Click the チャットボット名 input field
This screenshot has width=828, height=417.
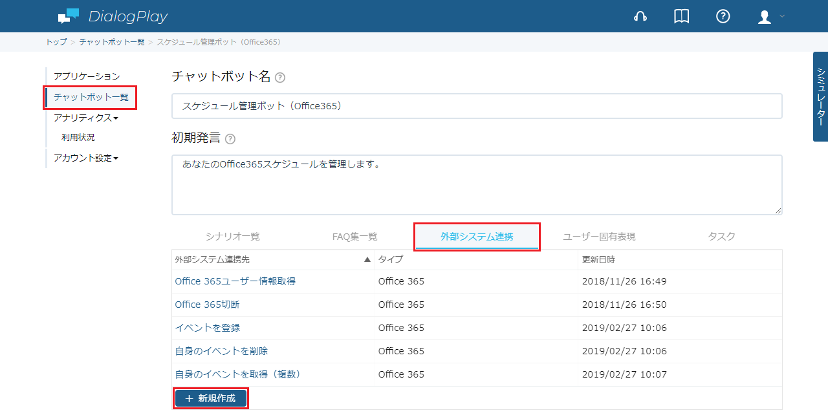click(477, 106)
